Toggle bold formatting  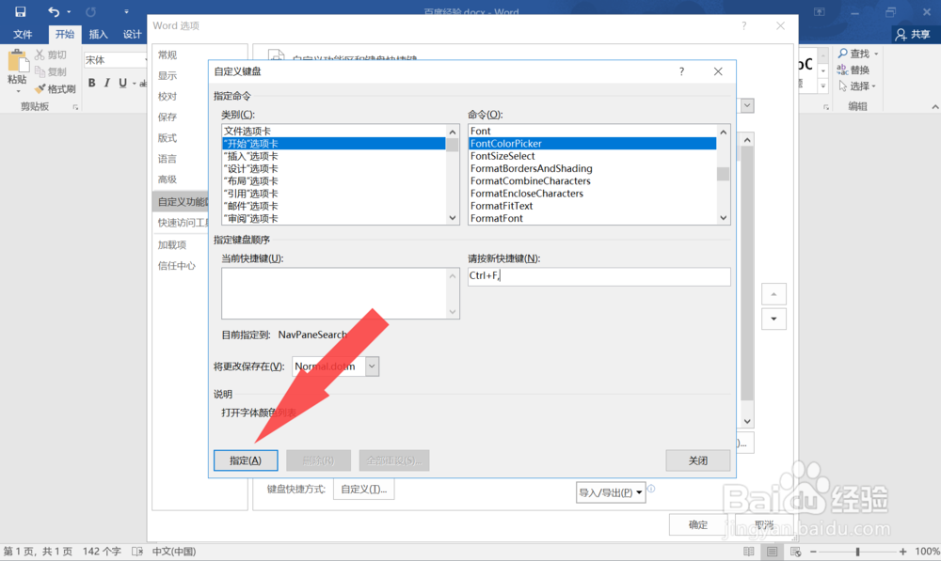click(x=91, y=83)
